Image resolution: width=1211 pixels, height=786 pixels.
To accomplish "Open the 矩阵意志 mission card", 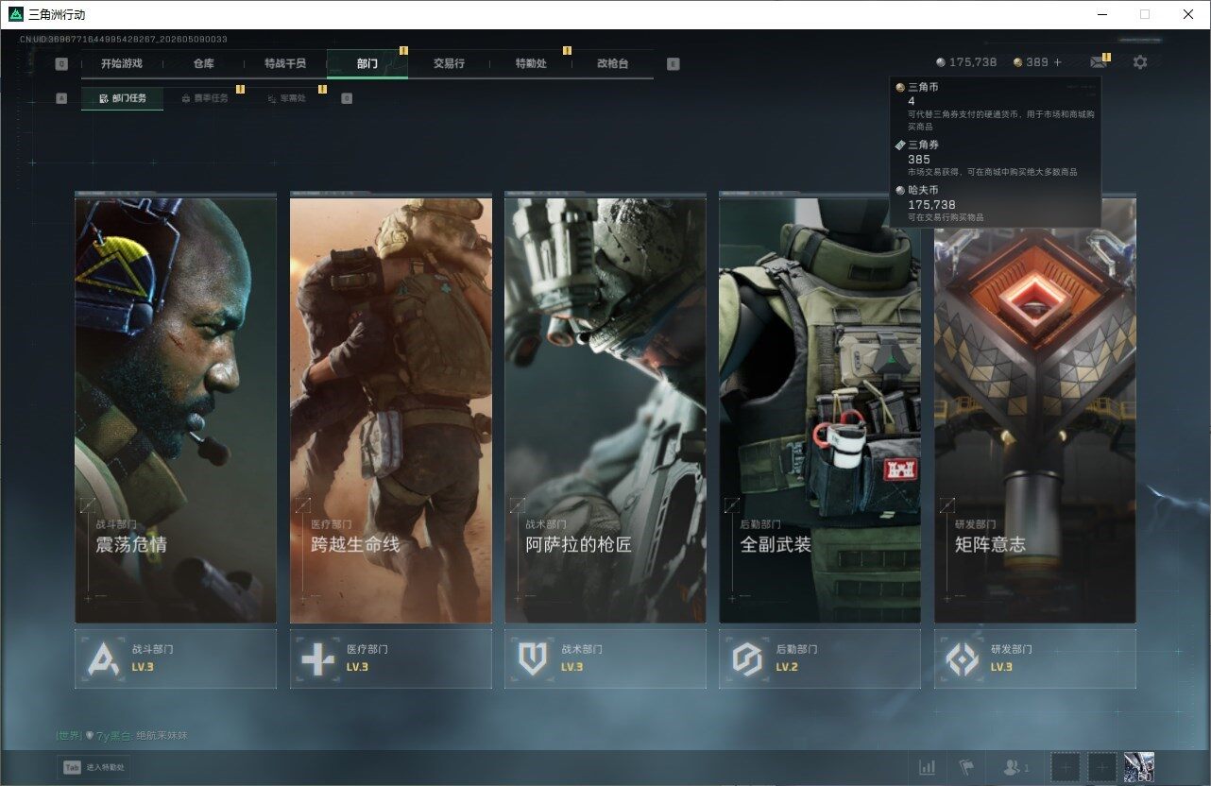I will (x=1035, y=409).
